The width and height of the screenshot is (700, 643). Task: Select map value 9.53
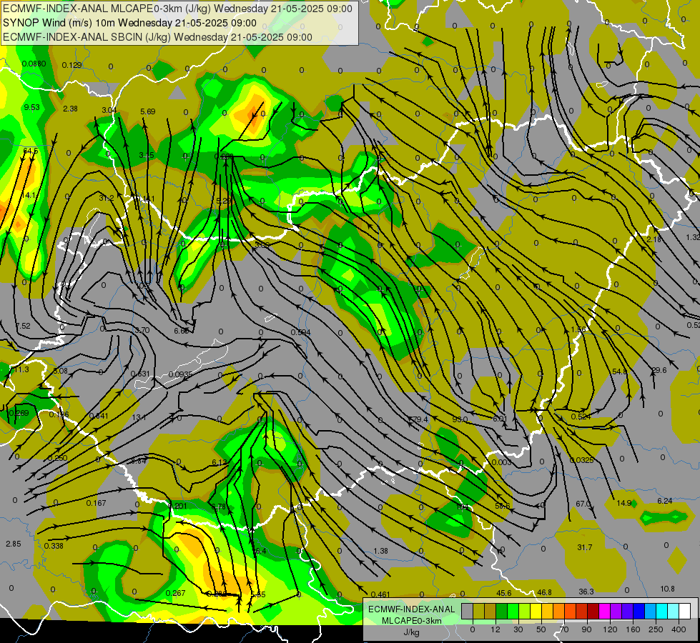31,107
